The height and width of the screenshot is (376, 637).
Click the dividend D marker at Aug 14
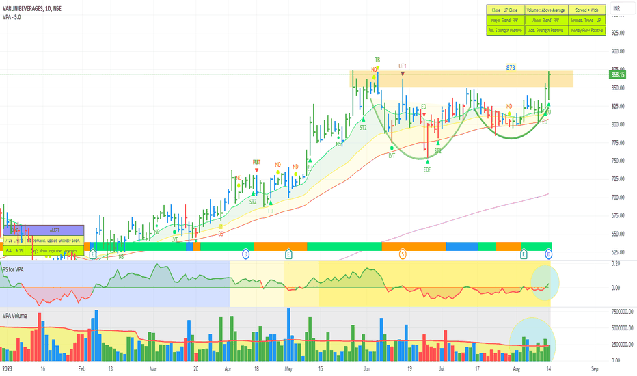[548, 254]
